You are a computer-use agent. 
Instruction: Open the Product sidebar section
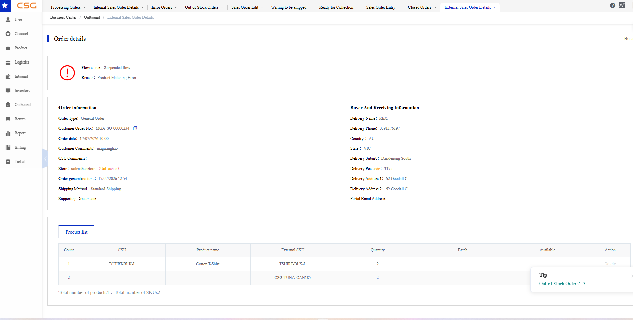[x=21, y=48]
